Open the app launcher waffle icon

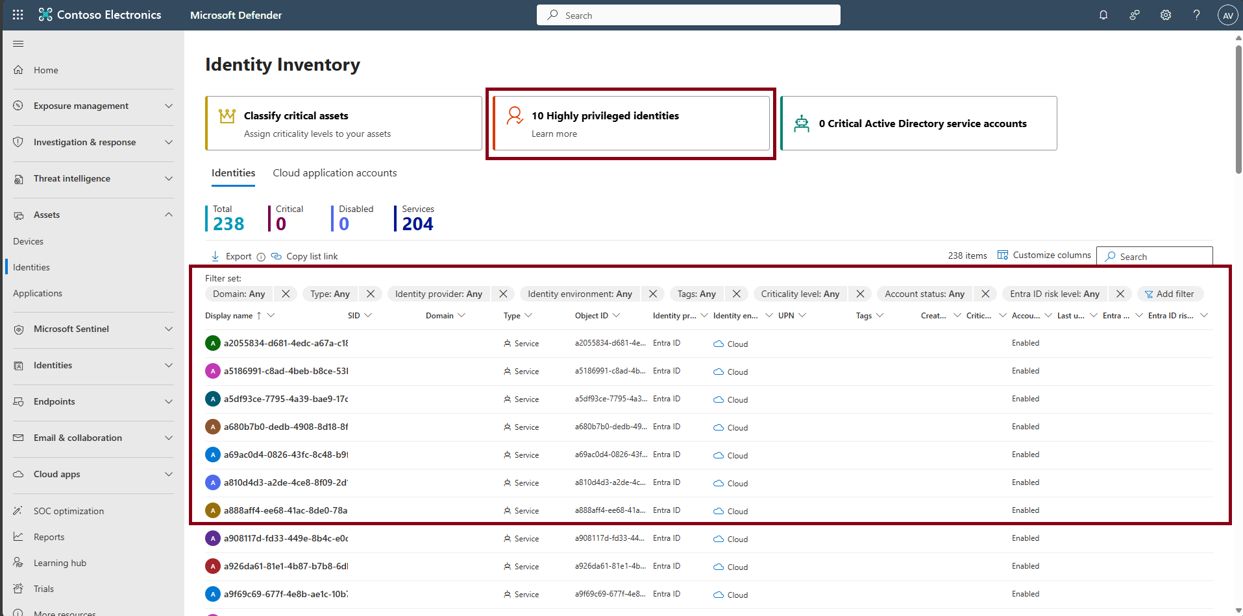pyautogui.click(x=18, y=14)
